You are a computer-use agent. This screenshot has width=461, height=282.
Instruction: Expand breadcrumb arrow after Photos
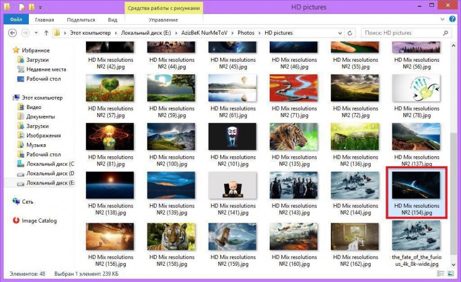pyautogui.click(x=260, y=33)
